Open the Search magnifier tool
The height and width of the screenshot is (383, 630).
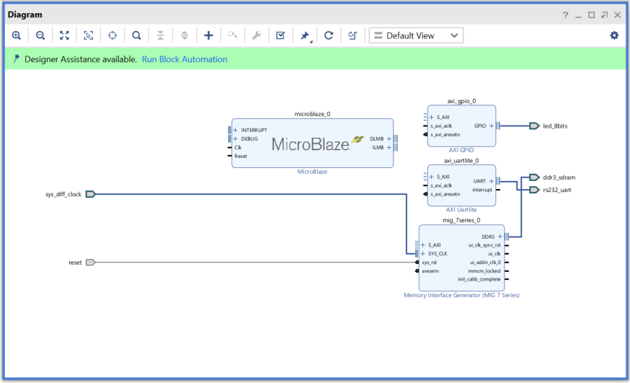[137, 35]
